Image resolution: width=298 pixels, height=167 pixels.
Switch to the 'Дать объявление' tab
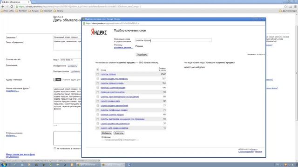(15, 2)
